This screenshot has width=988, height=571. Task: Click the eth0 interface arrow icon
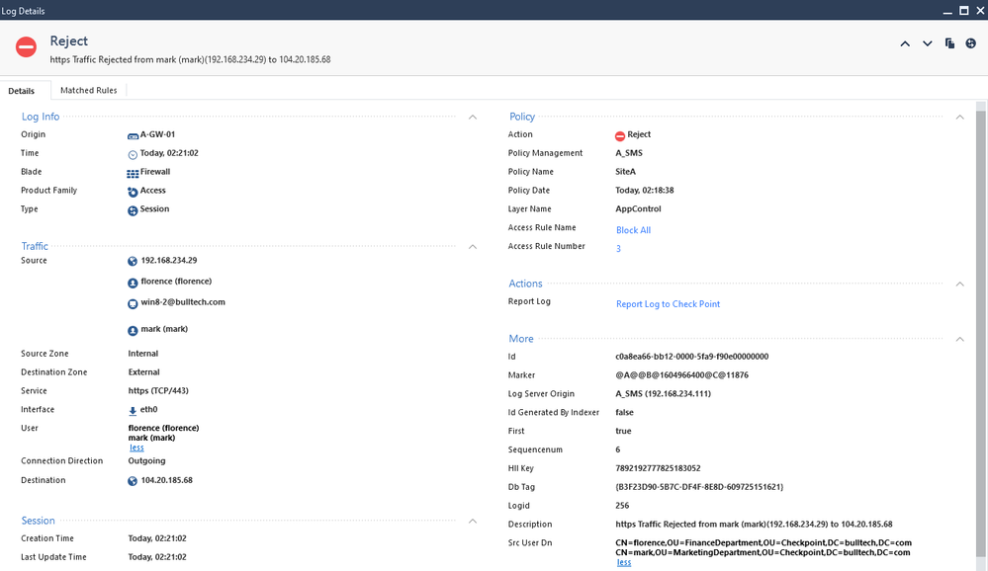(133, 410)
